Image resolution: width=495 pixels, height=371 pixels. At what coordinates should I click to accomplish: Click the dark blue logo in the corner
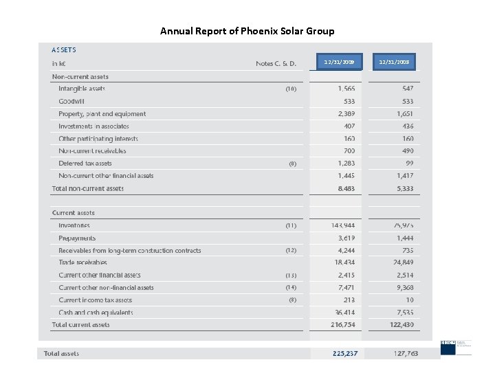click(x=448, y=348)
